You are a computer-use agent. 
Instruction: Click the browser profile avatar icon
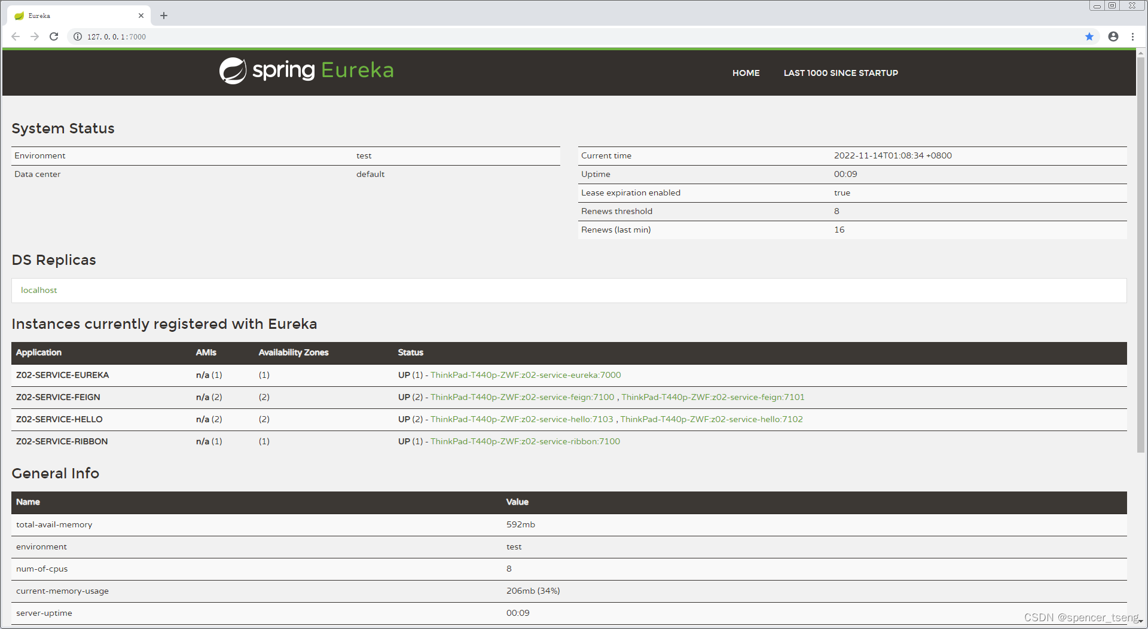click(x=1113, y=36)
